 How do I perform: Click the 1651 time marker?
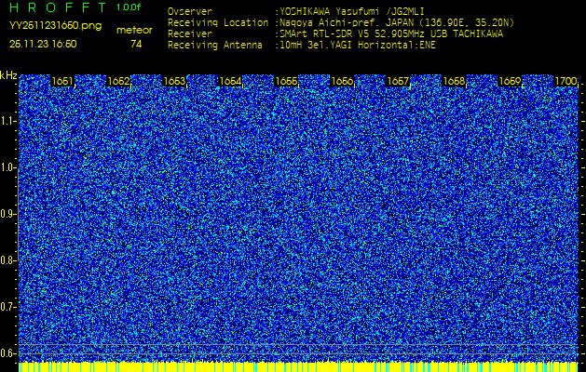click(x=62, y=81)
